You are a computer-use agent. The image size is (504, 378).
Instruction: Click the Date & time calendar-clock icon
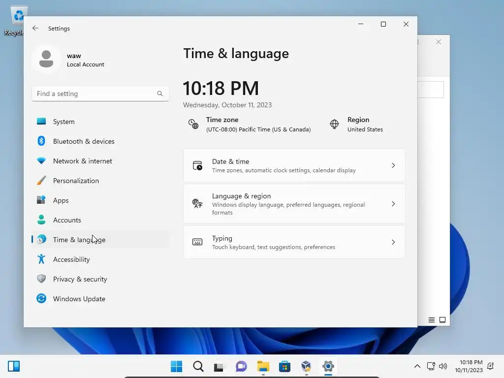197,165
